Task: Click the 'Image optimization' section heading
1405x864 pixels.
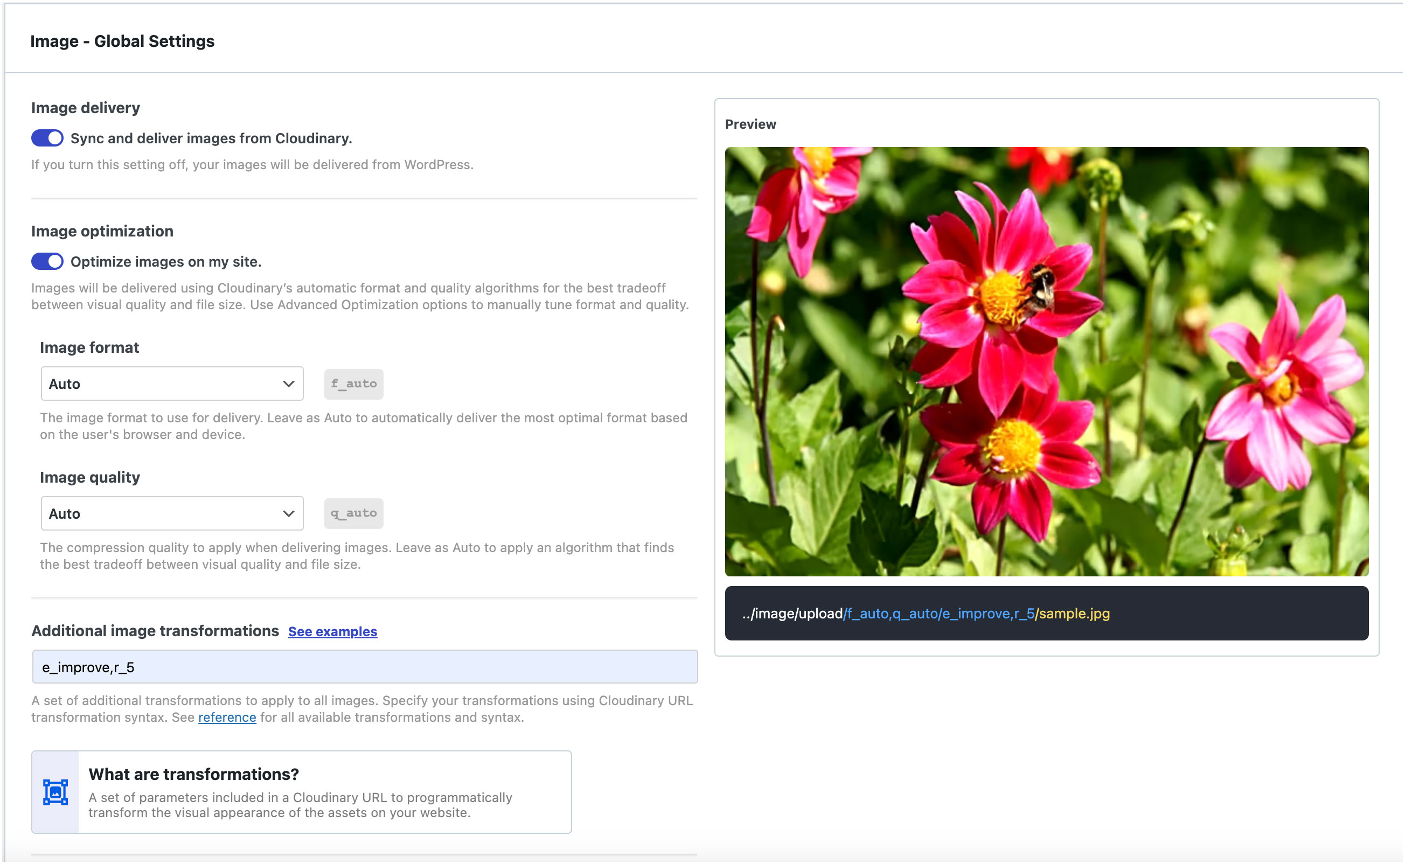Action: coord(102,232)
